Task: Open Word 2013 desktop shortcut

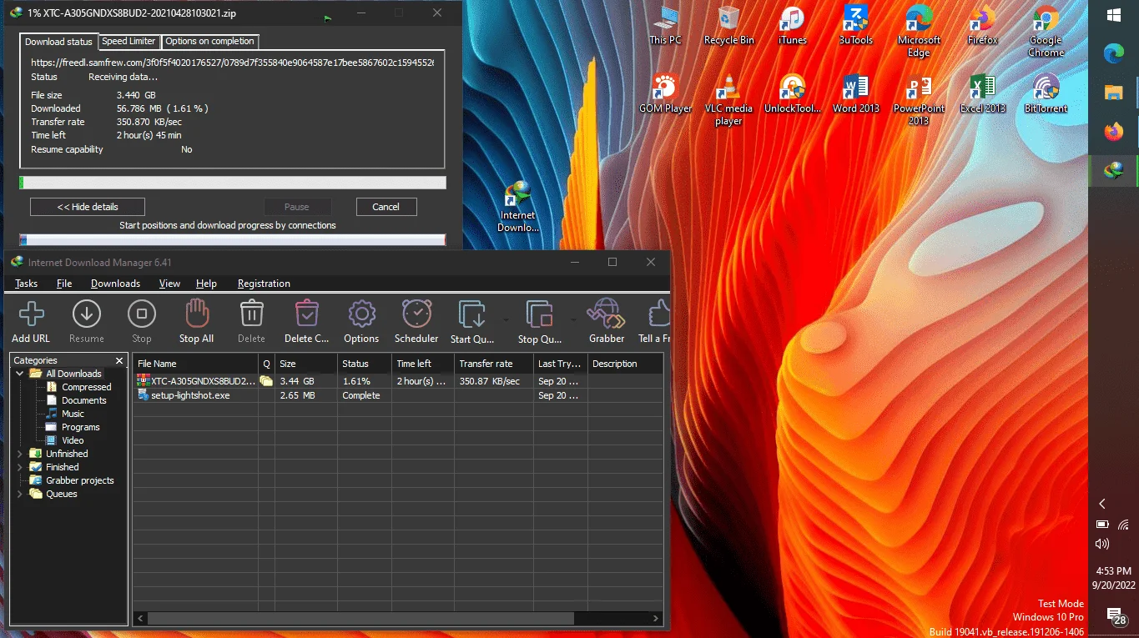Action: pyautogui.click(x=855, y=93)
